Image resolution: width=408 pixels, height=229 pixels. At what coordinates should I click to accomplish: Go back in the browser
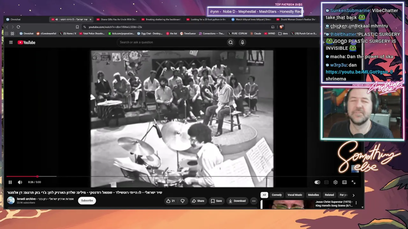7,27
